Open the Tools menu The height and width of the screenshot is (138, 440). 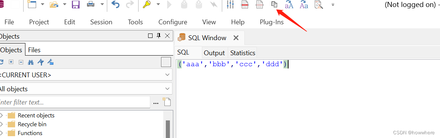tap(135, 22)
